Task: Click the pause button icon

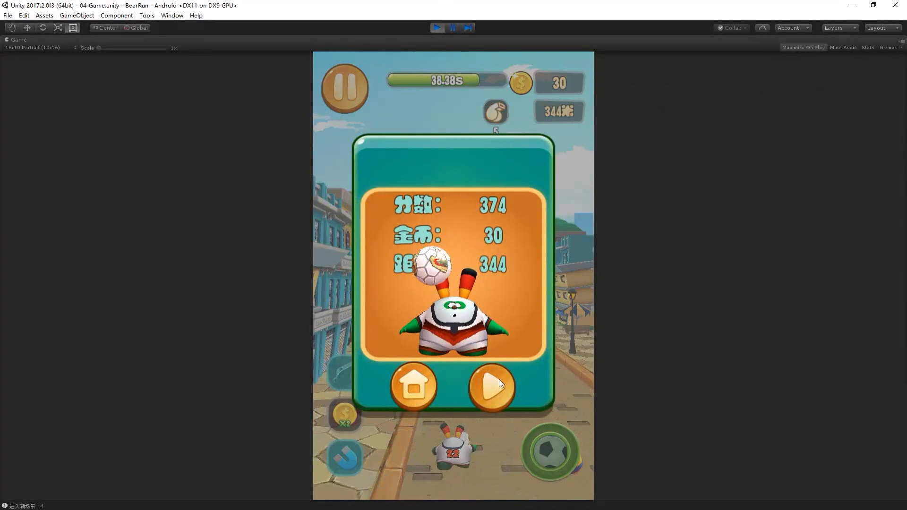Action: coord(346,87)
